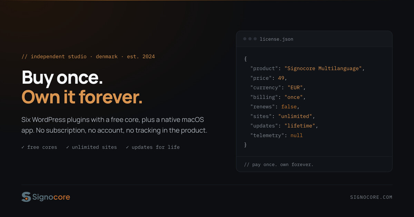Click the "product" key in the JSON
This screenshot has width=414, height=217.
(265, 68)
